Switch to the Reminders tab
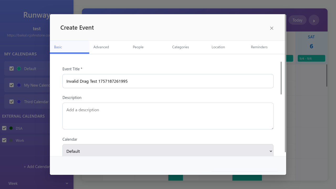Screen dimensions: 336x189 click(259, 47)
